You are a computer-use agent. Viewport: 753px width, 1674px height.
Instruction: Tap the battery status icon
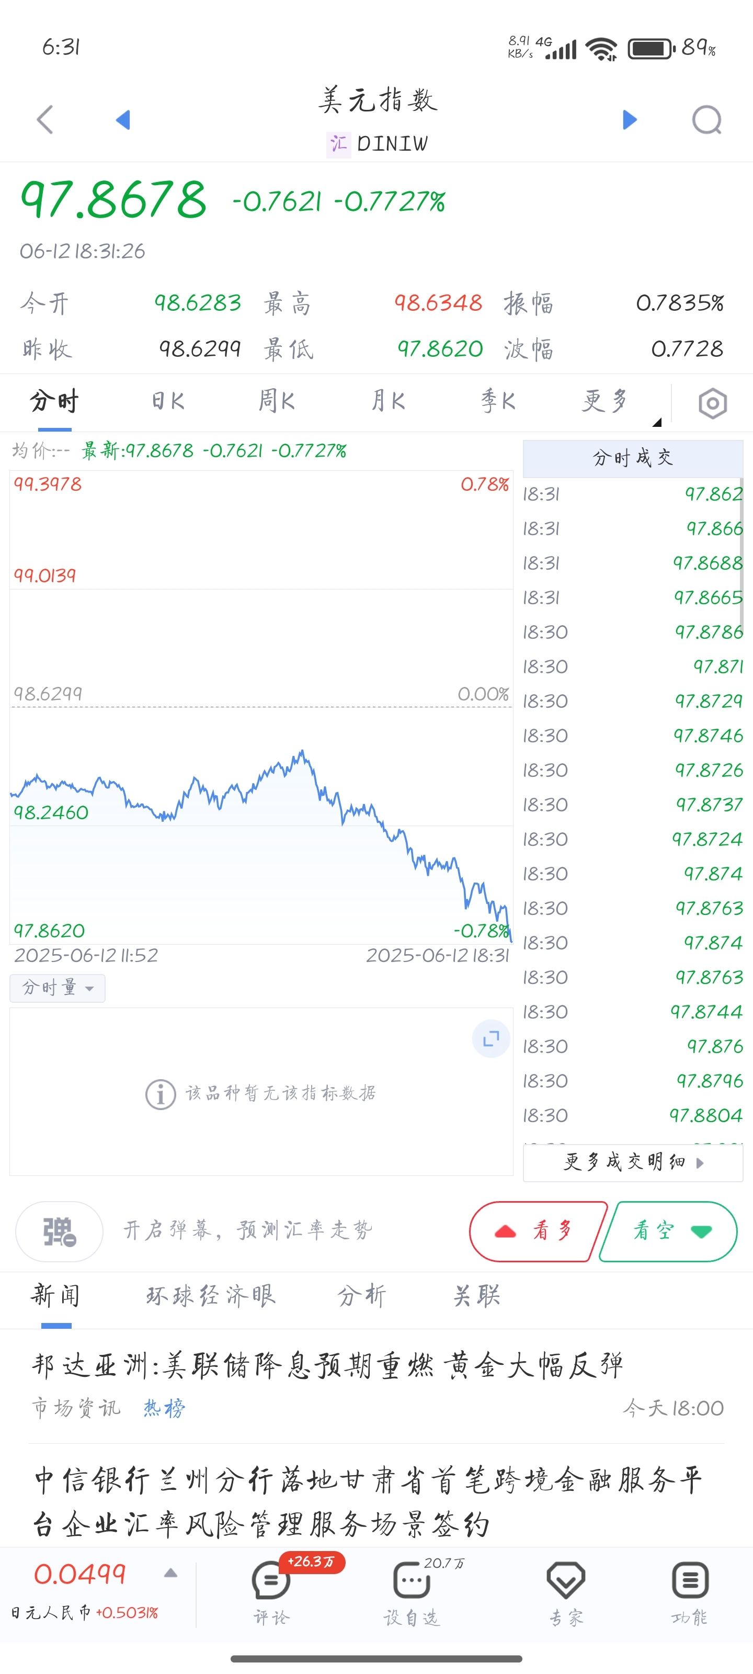click(x=652, y=49)
